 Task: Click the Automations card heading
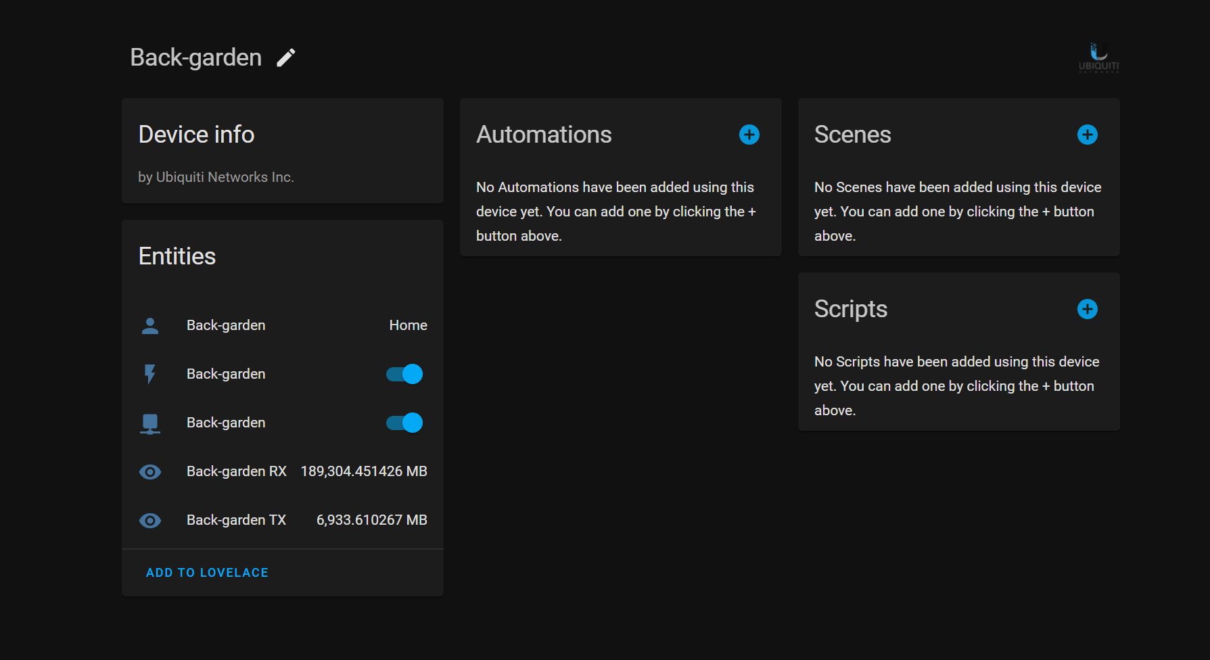(x=544, y=135)
